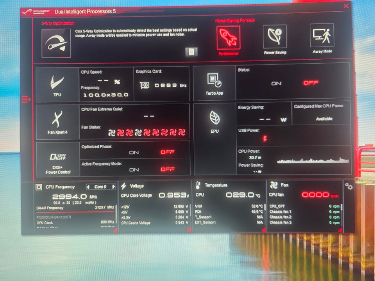
Task: Click the Republic of Gamers logo
Action: coord(36,12)
